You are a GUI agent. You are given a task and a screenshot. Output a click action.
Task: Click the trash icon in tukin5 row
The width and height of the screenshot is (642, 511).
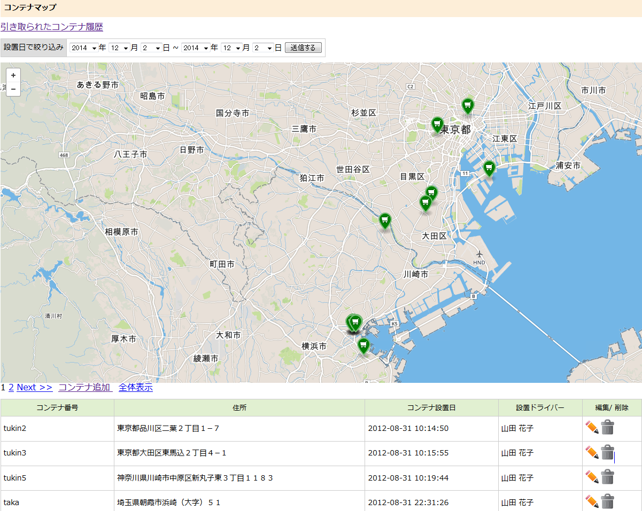pos(607,477)
